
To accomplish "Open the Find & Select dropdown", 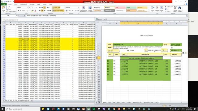I will 179,9.
